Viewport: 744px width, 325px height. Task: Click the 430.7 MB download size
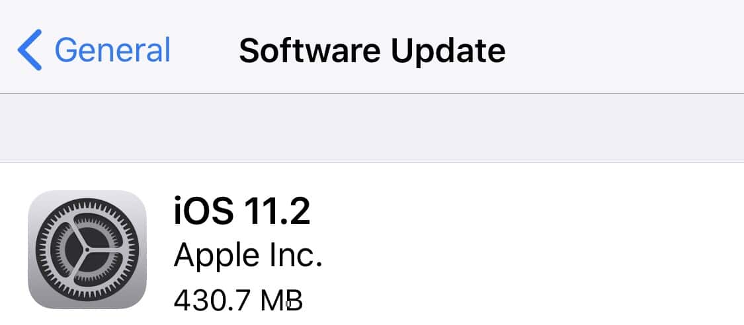(238, 301)
